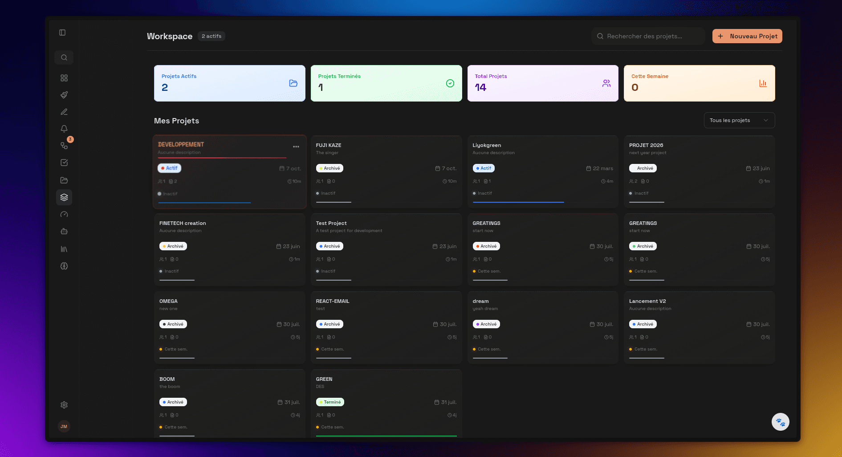
Task: Click the folder icon in Projets Actifs card
Action: click(x=293, y=83)
